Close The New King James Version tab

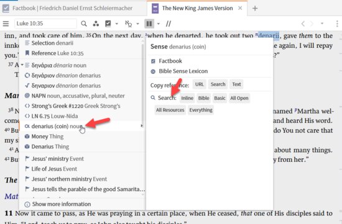(240, 8)
